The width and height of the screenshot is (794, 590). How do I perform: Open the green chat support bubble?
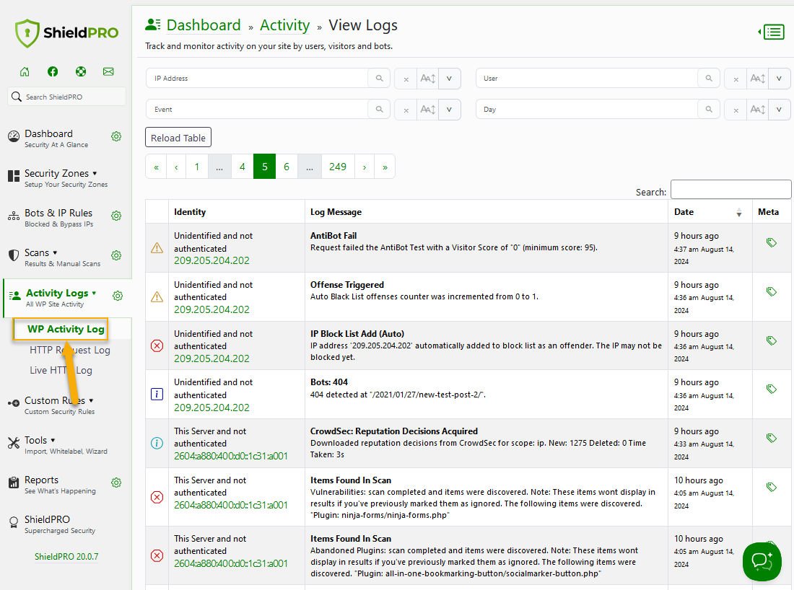click(762, 560)
